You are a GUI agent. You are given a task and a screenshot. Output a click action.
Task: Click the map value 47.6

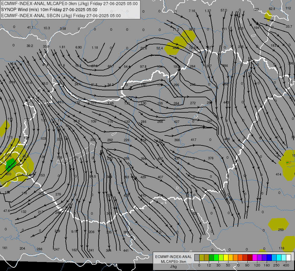[7, 211]
